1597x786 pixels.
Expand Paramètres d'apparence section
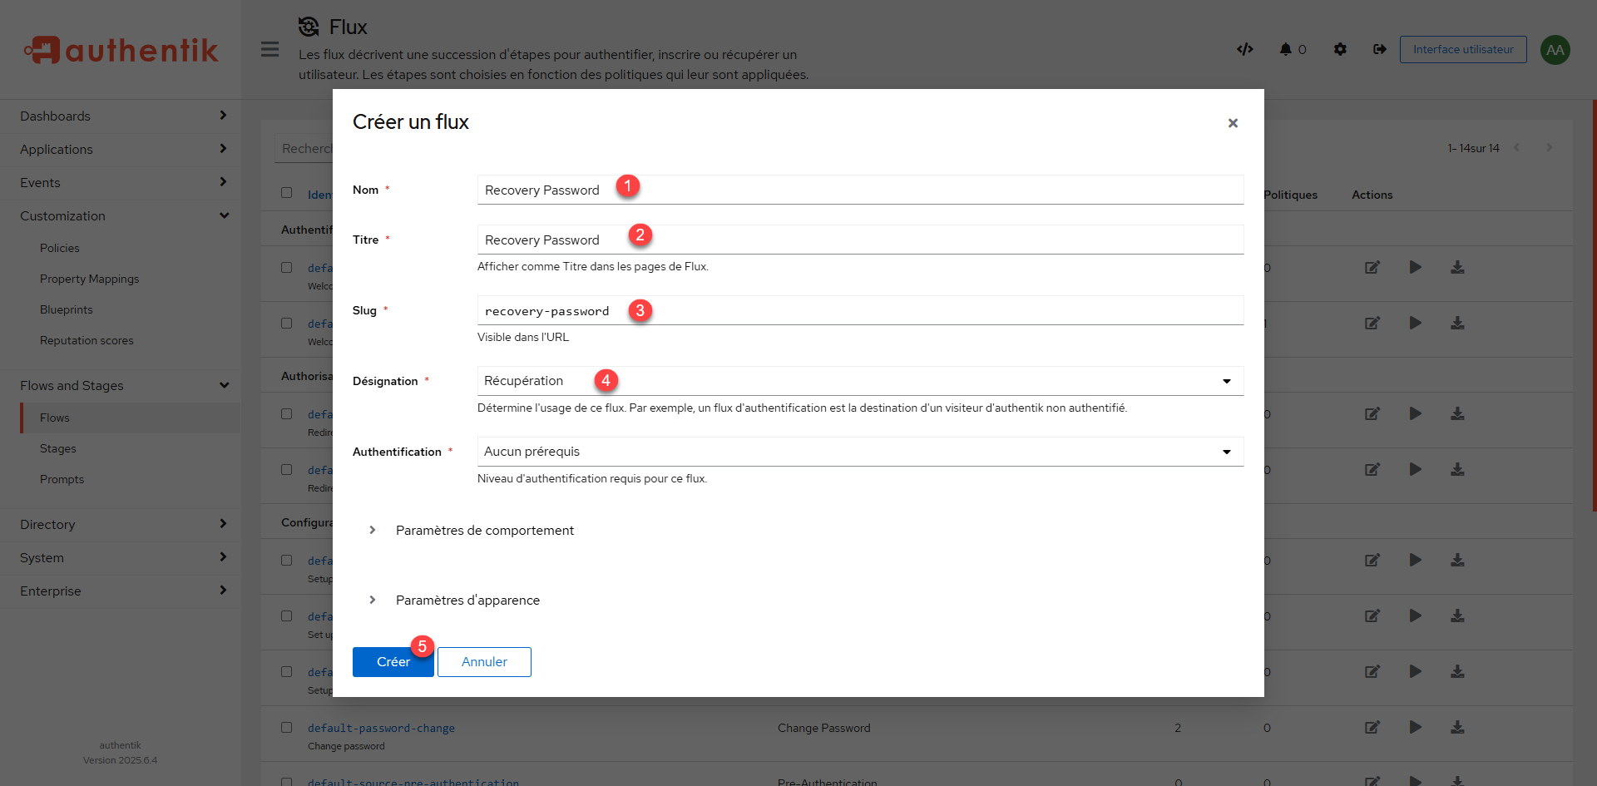click(x=467, y=601)
